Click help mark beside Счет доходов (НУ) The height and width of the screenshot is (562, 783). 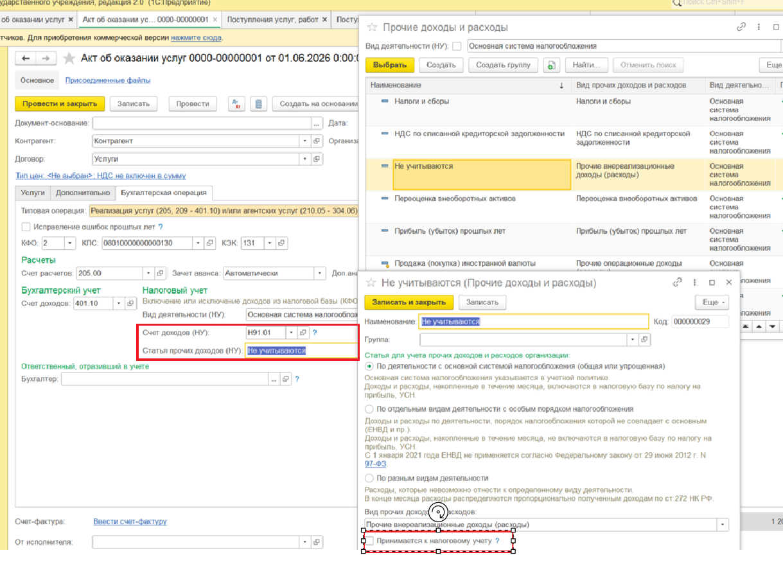pos(315,333)
